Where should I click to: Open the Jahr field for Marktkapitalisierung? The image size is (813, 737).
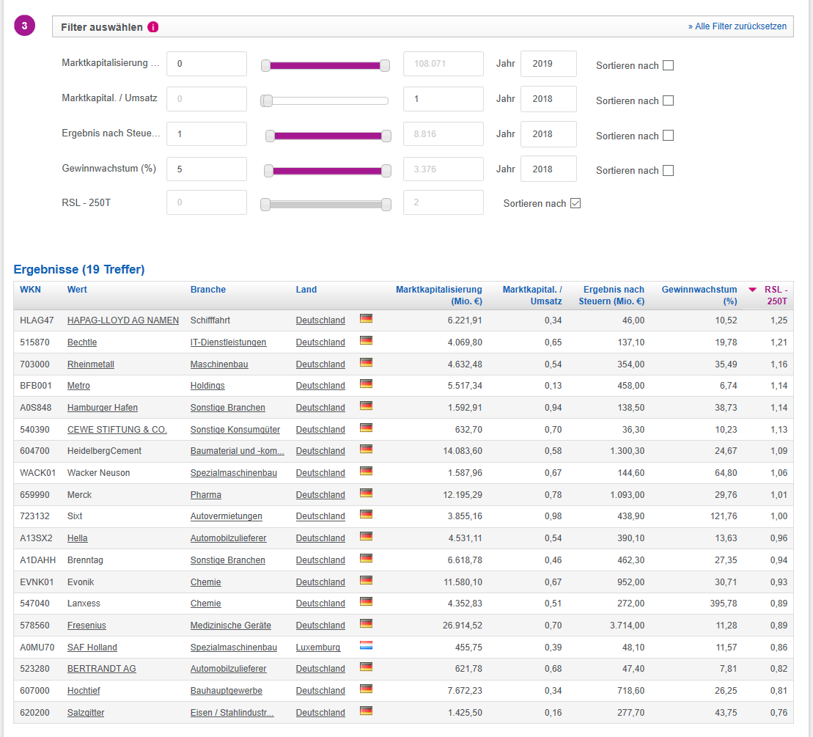[x=548, y=64]
